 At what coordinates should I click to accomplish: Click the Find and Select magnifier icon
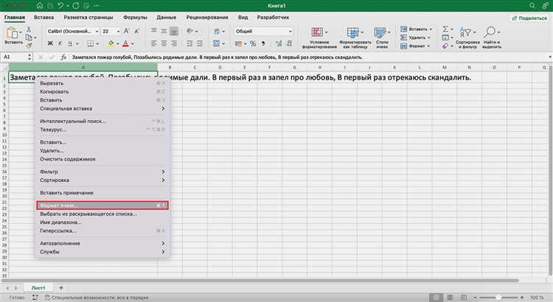tap(490, 32)
